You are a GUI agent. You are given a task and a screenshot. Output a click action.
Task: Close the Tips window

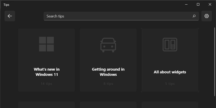coord(210,5)
